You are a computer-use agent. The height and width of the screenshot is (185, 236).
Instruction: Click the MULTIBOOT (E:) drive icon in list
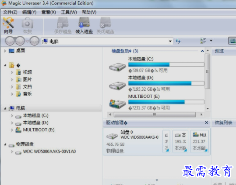coord(117,104)
